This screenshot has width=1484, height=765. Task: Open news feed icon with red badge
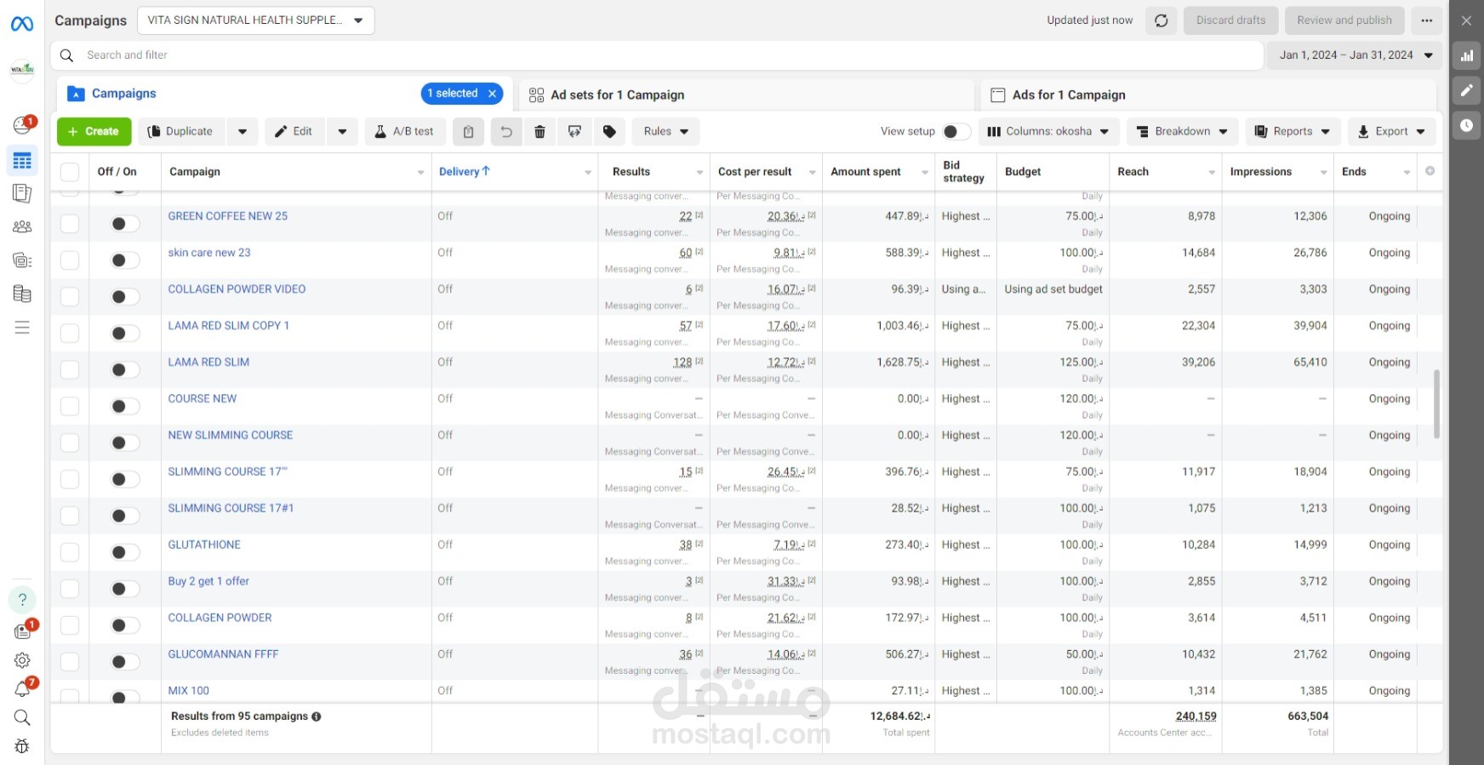pyautogui.click(x=22, y=631)
